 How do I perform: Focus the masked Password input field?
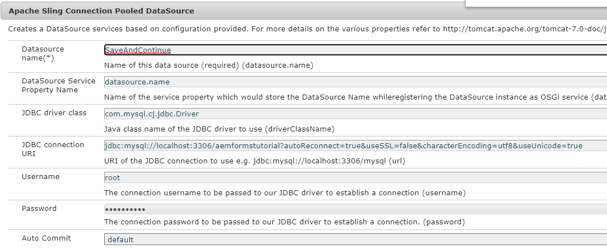[x=355, y=209]
